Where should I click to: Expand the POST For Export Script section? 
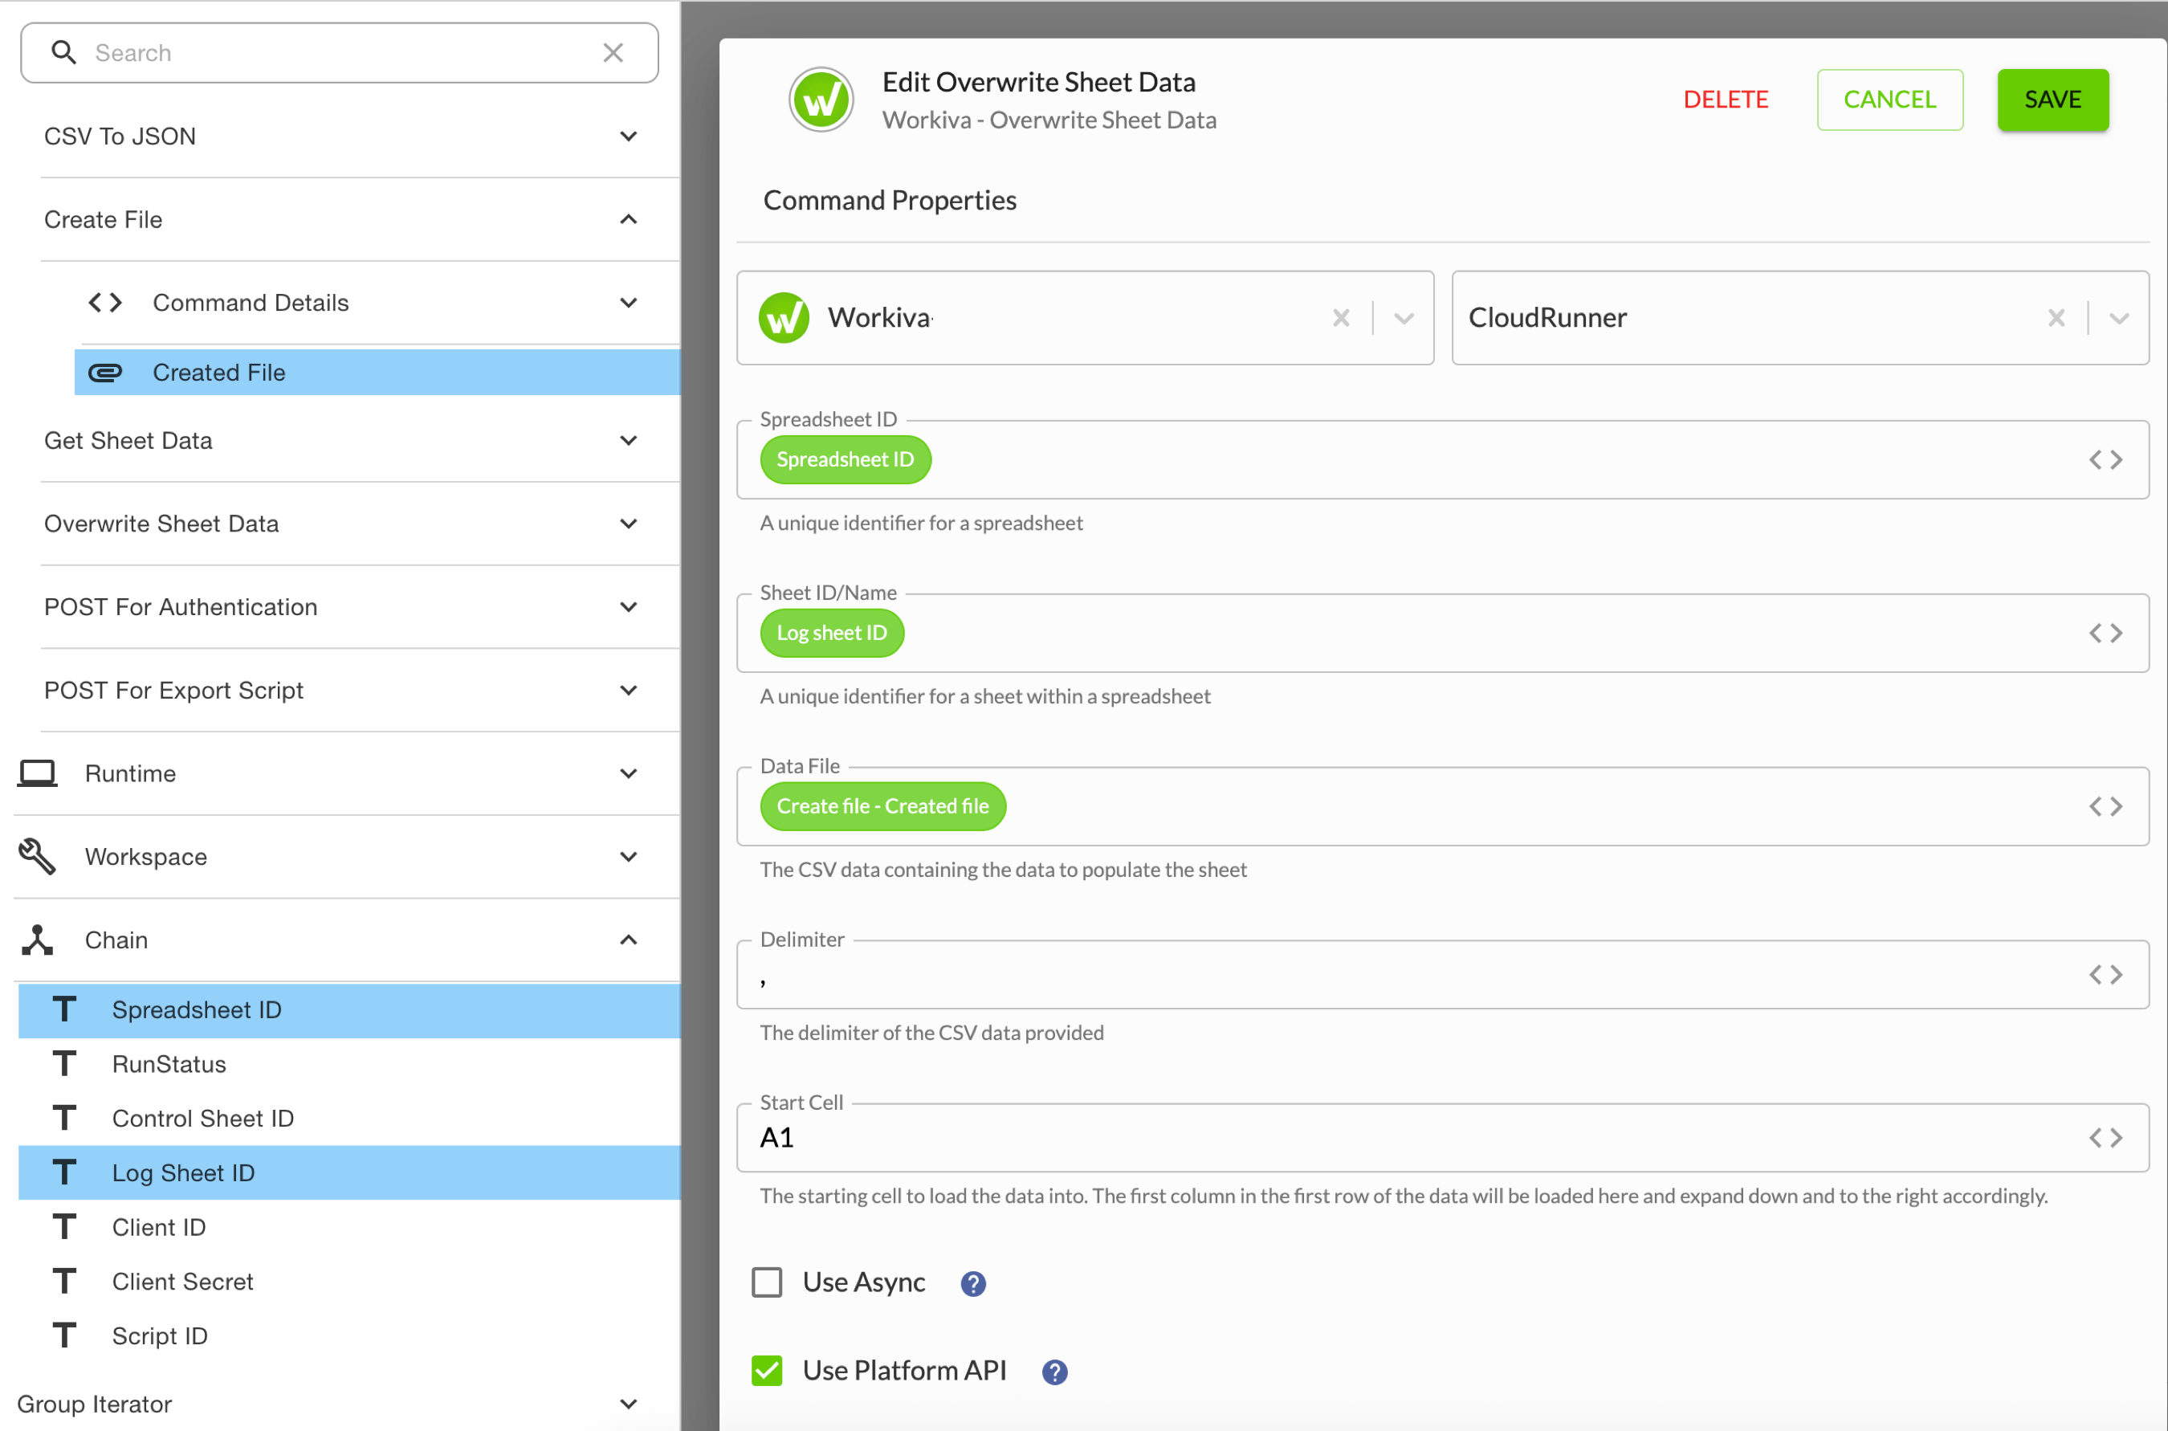(628, 690)
